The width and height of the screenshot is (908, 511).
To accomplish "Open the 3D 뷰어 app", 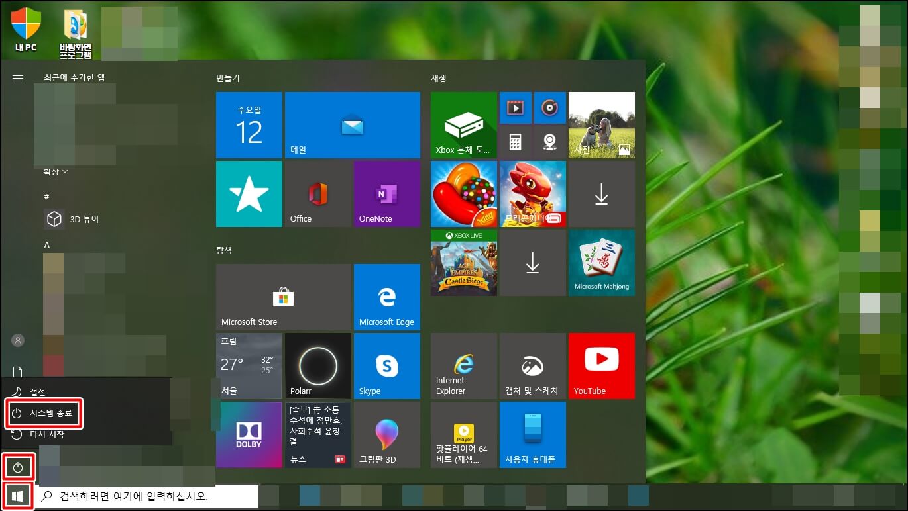I will (72, 219).
